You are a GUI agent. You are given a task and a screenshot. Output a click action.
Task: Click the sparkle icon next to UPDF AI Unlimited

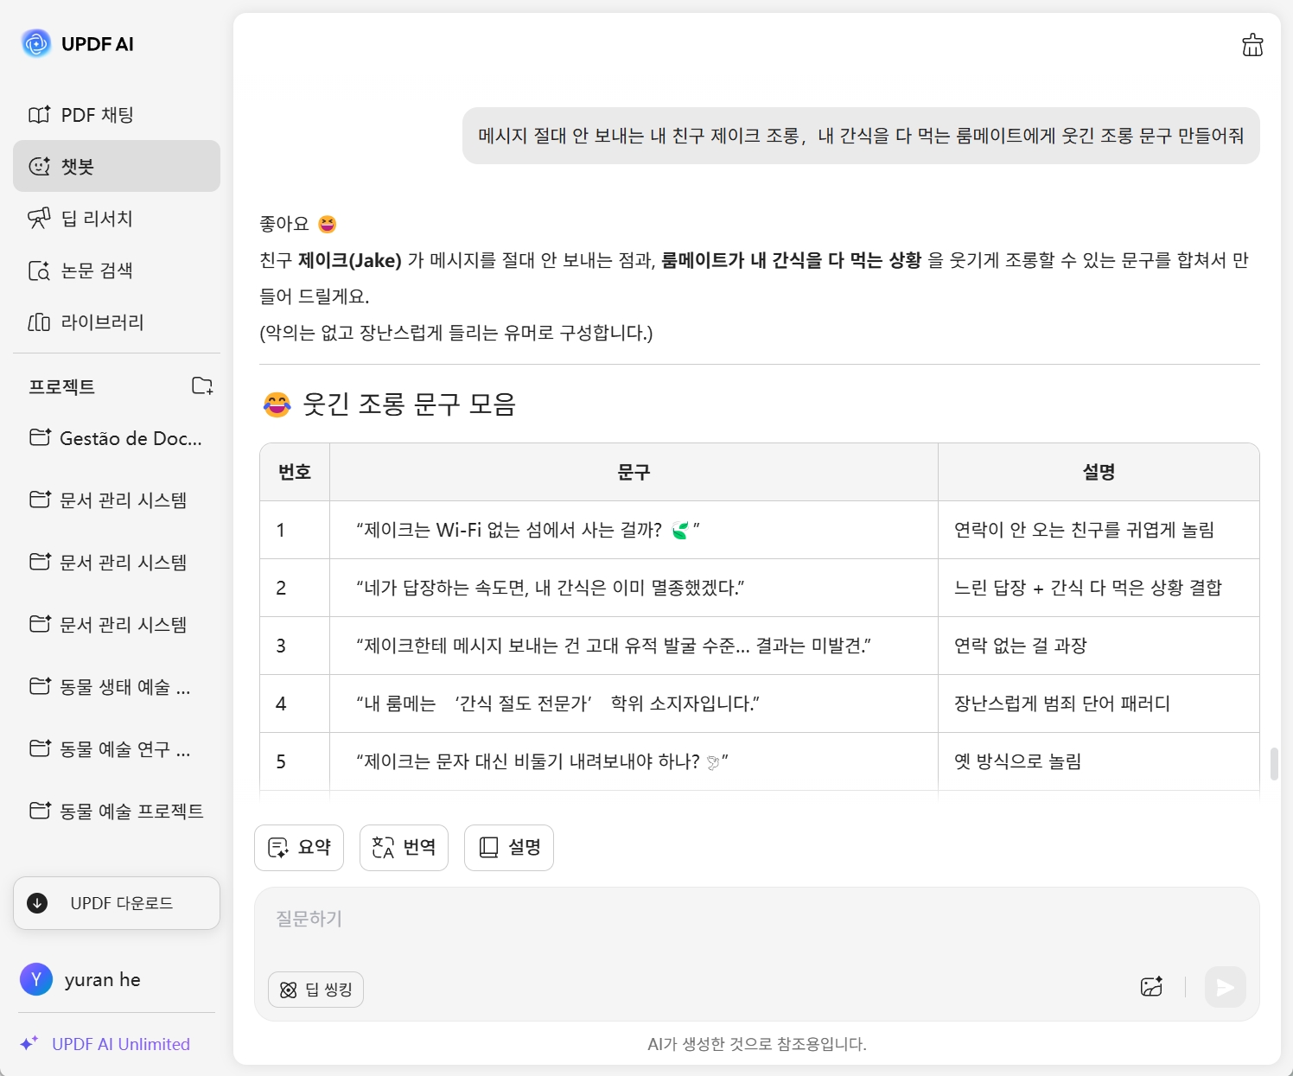[29, 1044]
